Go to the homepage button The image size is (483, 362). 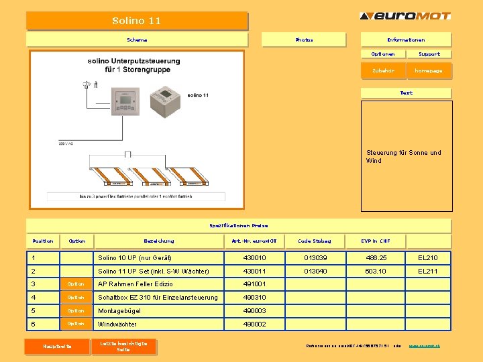tap(429, 70)
